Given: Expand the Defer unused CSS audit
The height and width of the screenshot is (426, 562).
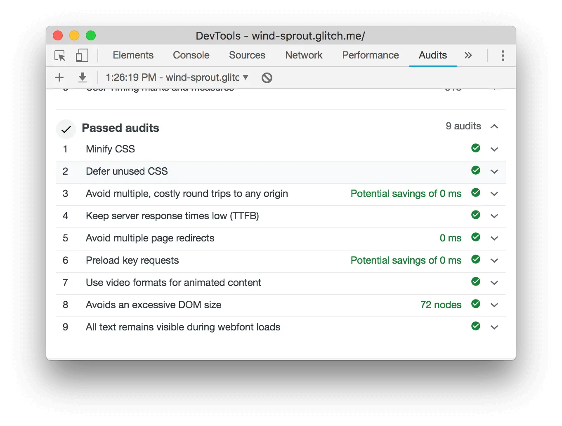Looking at the screenshot, I should point(494,172).
